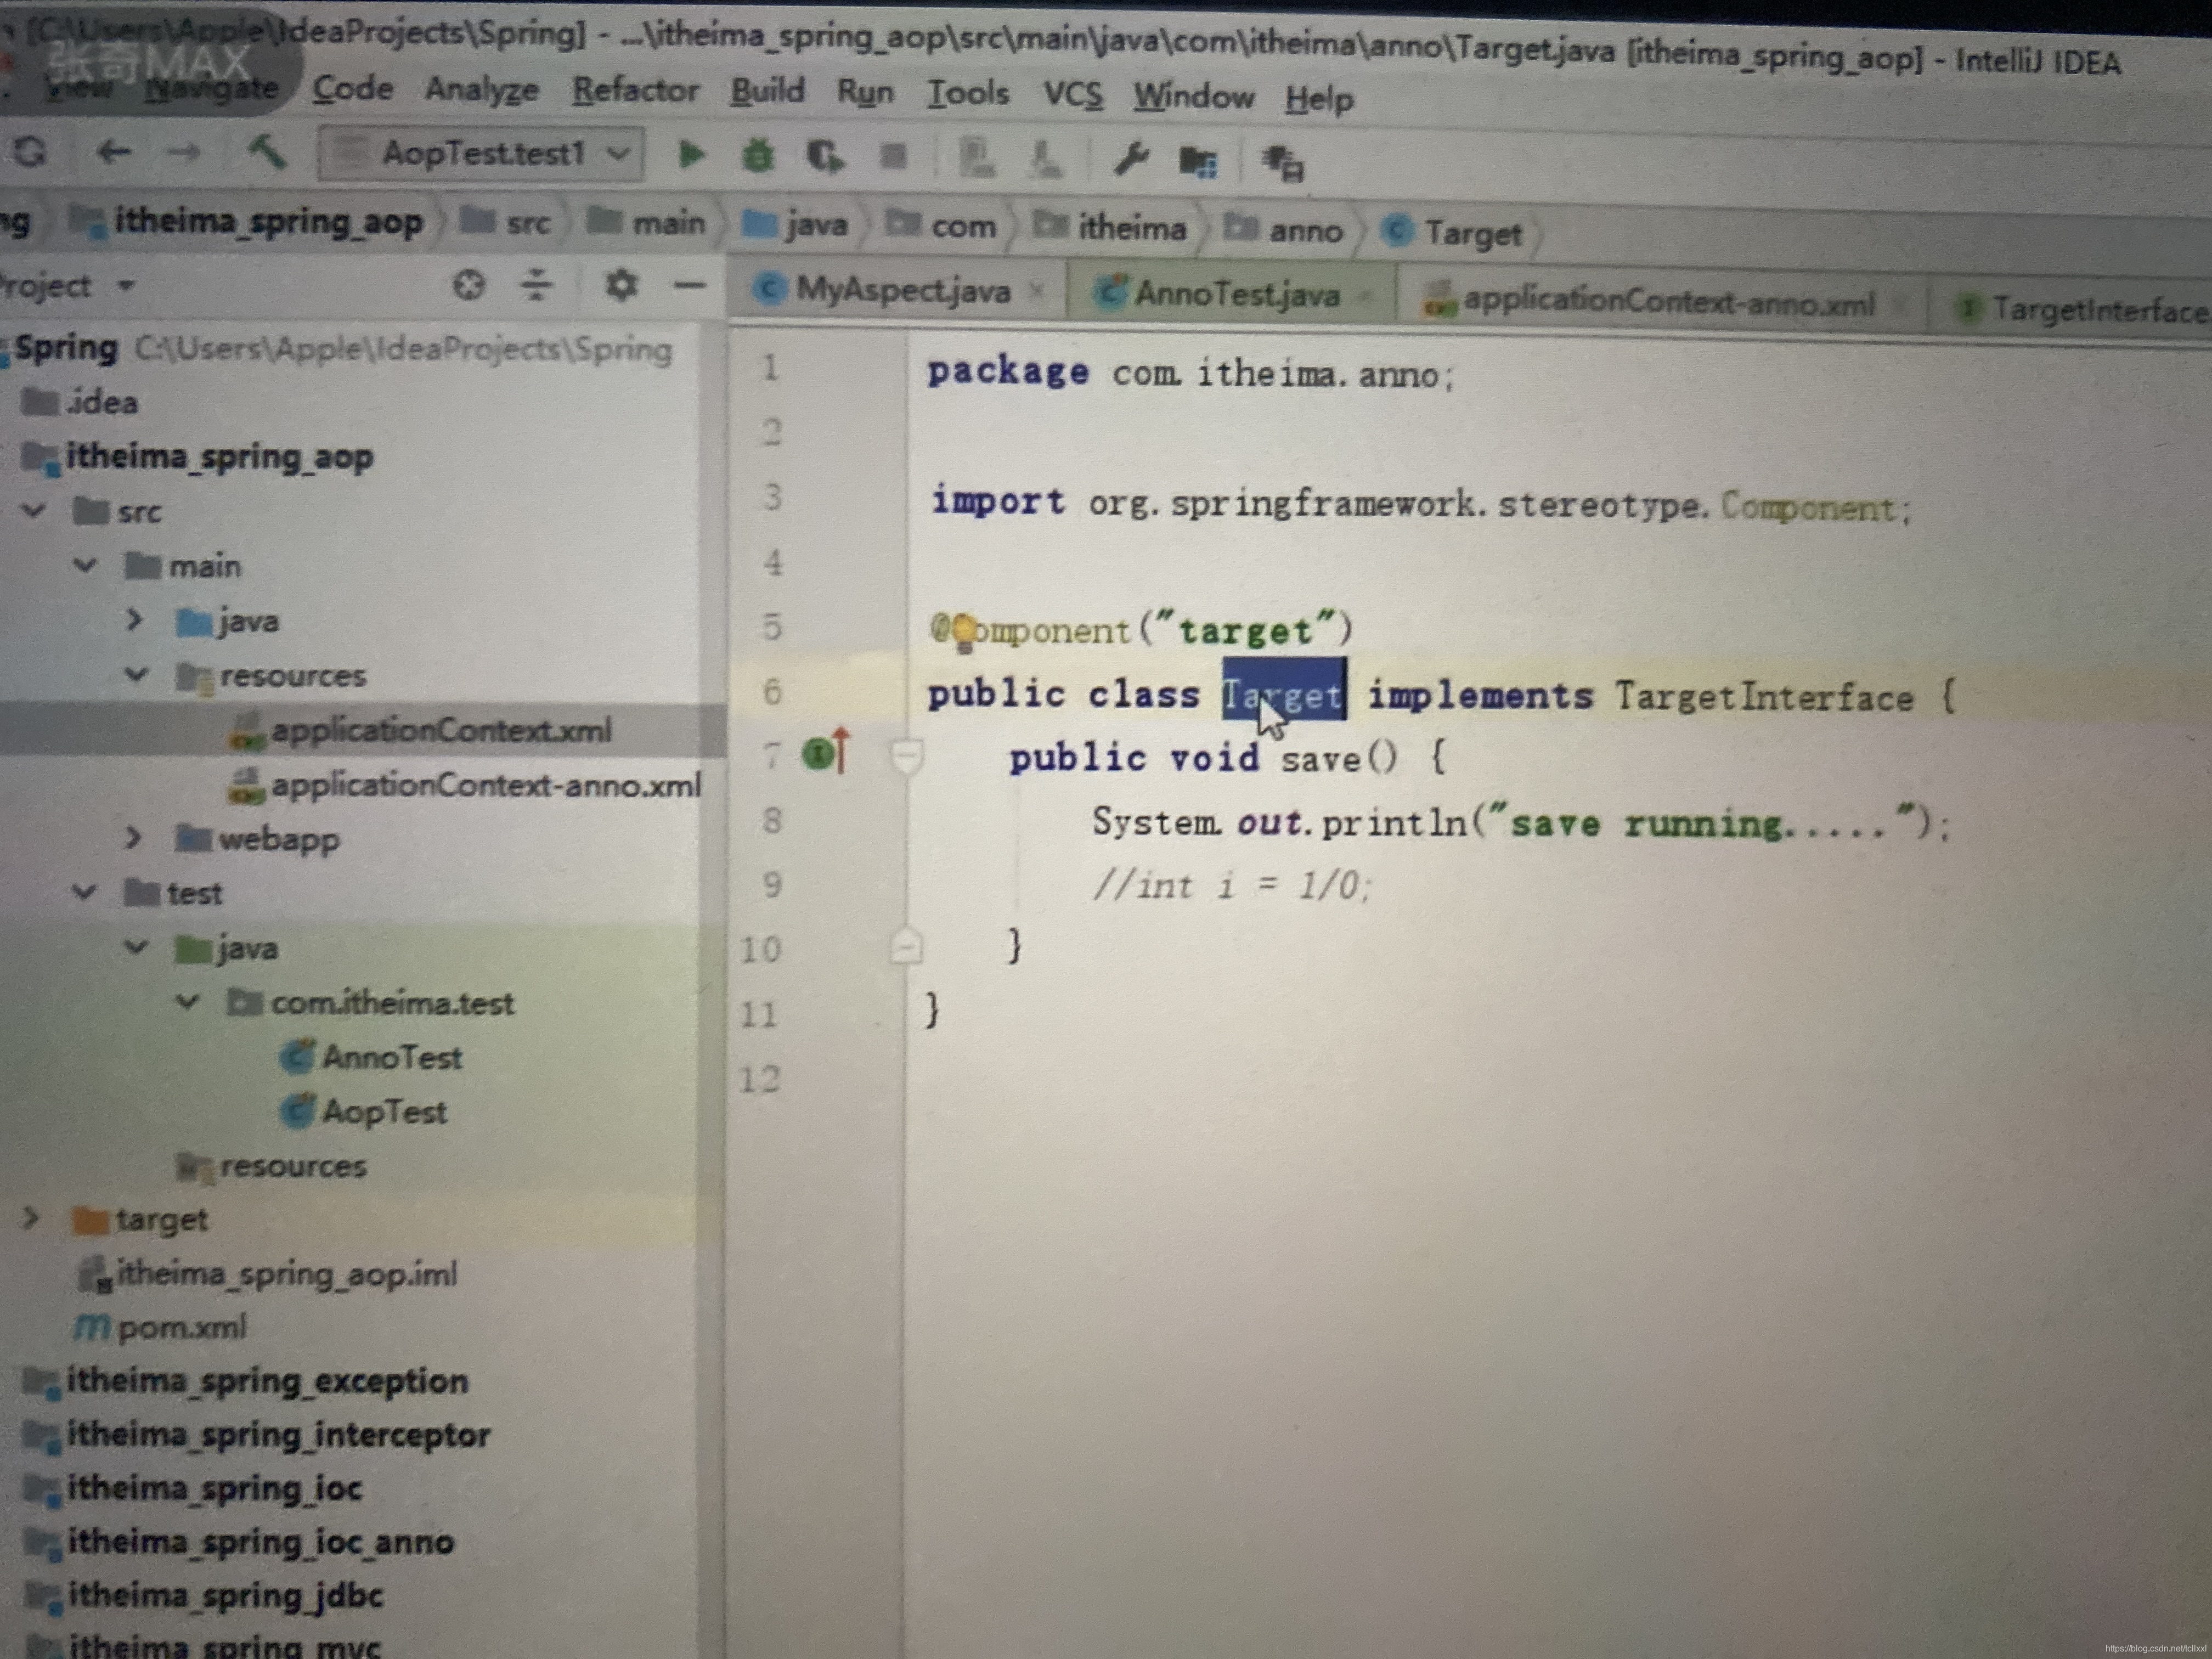Click locate target icon in Project panel

click(x=469, y=286)
